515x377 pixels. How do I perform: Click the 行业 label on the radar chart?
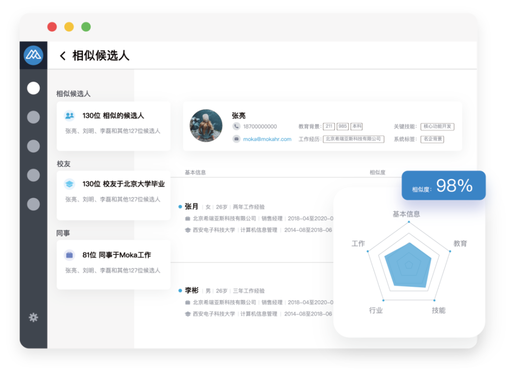pos(376,310)
